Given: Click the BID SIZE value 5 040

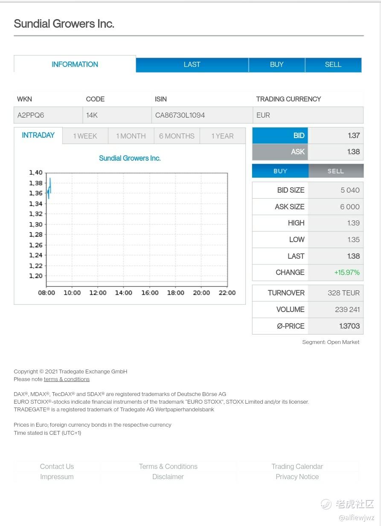Looking at the screenshot, I should pos(350,190).
